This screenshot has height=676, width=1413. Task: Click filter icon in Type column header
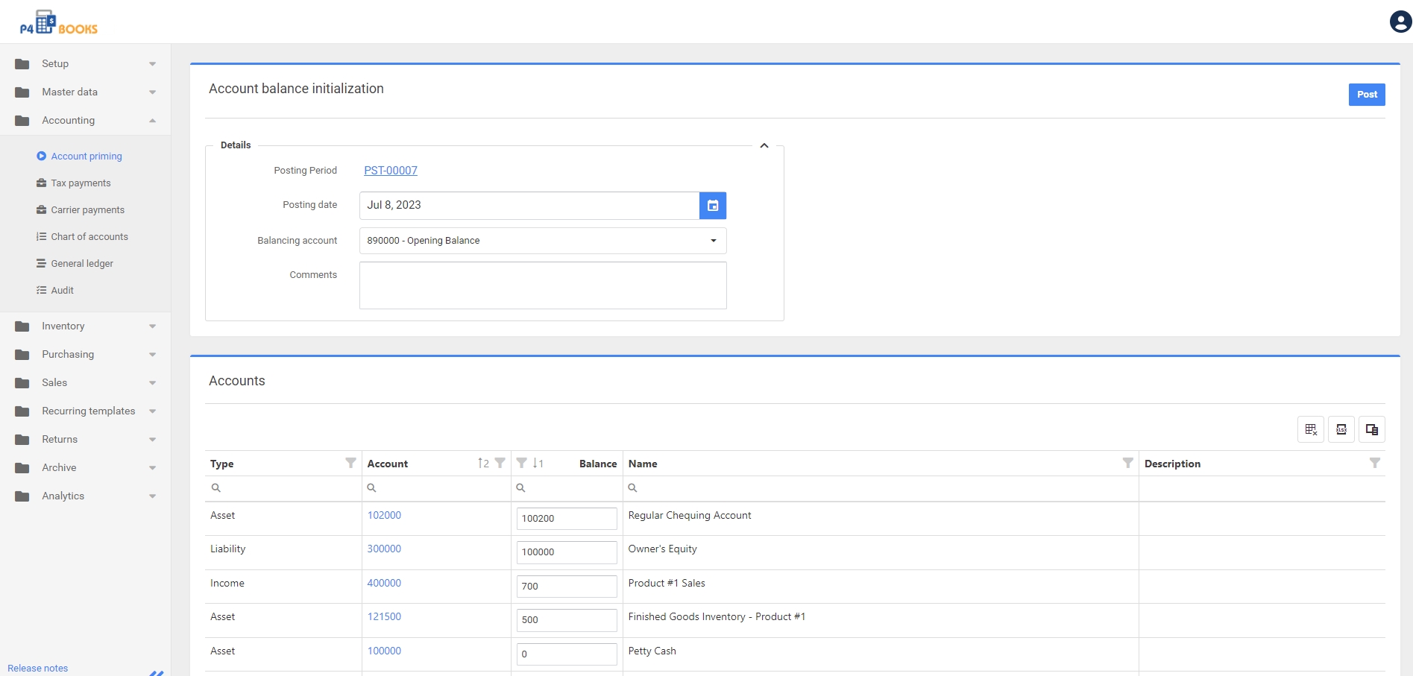[350, 463]
